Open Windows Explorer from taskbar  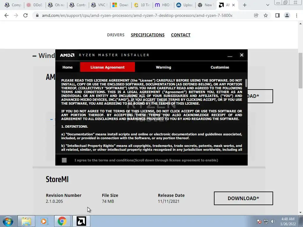(x=26, y=221)
